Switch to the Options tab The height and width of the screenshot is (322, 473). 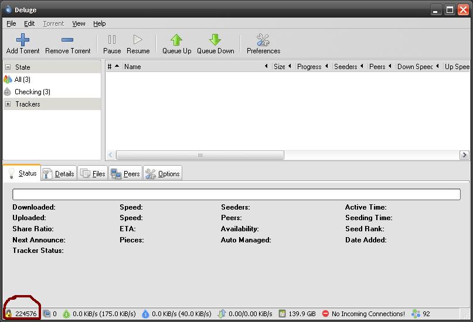point(162,174)
